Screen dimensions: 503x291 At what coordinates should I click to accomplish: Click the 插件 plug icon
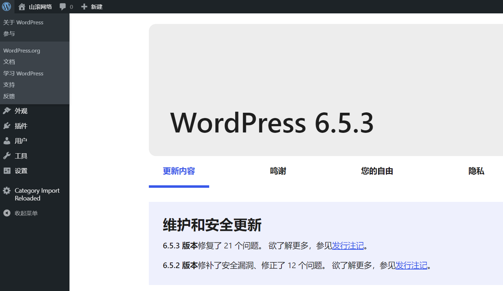click(7, 126)
